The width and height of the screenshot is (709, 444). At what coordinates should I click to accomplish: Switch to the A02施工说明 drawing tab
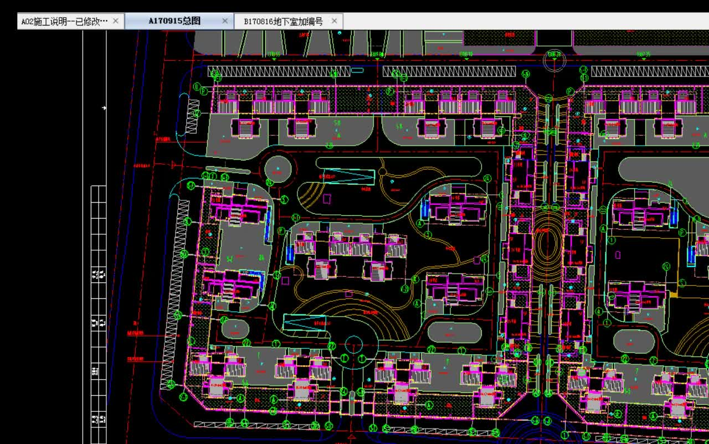pos(70,21)
